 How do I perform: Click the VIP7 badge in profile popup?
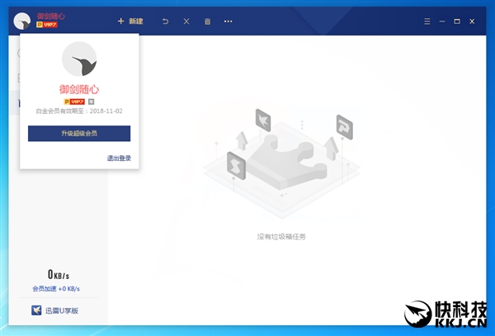pyautogui.click(x=74, y=102)
